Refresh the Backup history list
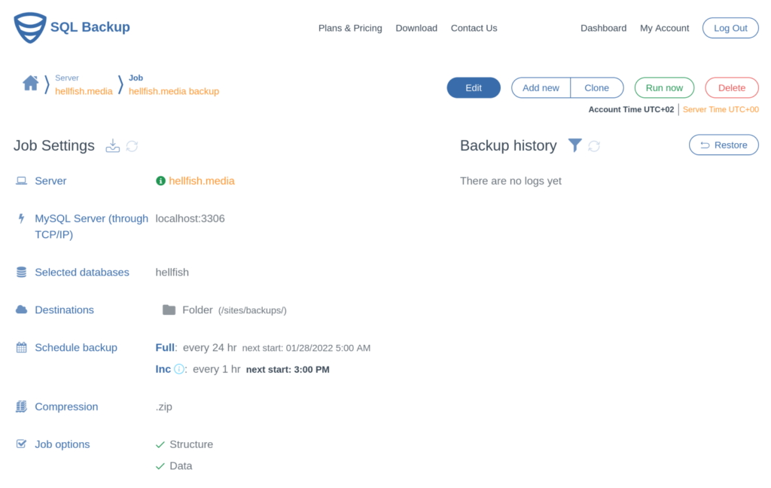Screen dimensions: 771x488 594,145
